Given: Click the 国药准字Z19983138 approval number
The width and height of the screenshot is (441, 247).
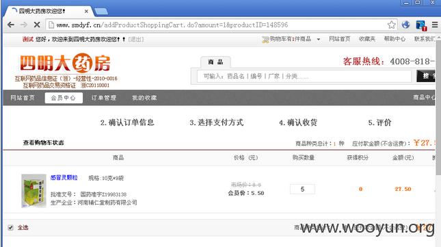Looking at the screenshot, I should [x=103, y=194].
